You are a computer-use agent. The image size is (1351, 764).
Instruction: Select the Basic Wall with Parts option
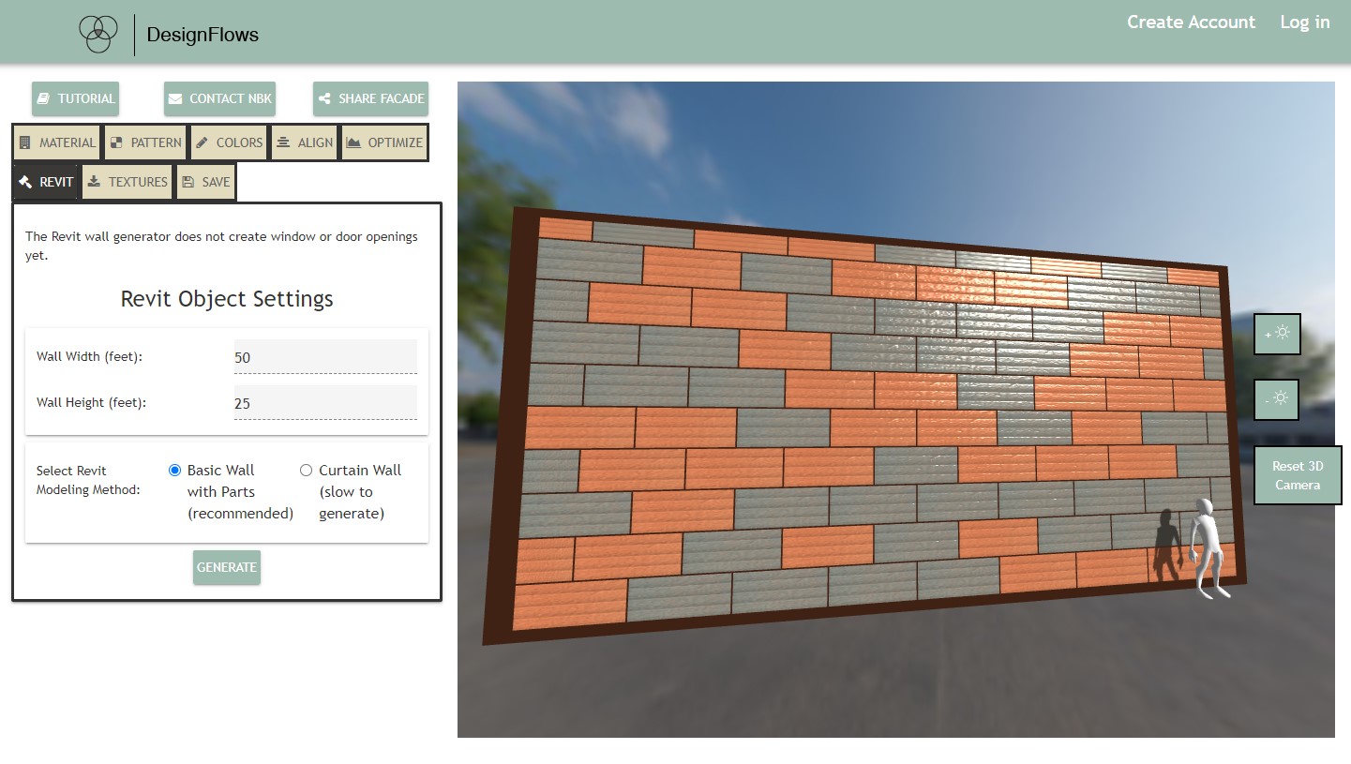pos(174,470)
